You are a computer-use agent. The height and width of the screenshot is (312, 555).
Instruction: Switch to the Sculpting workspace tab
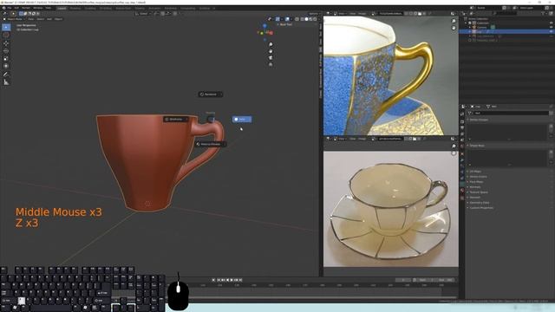(90, 8)
